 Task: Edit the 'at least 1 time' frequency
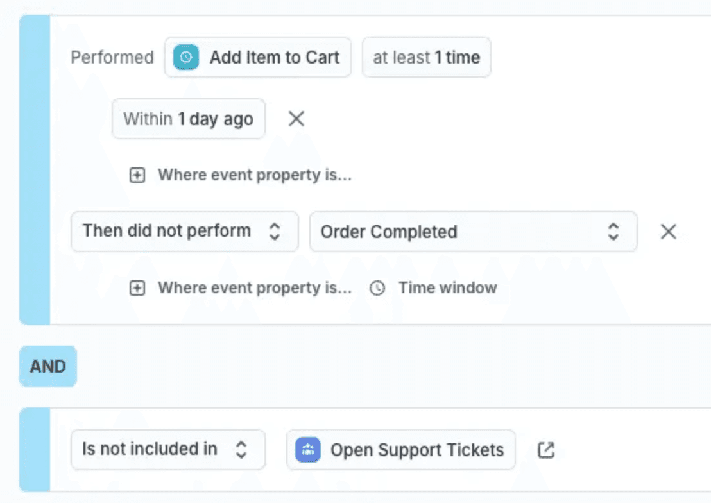point(426,57)
